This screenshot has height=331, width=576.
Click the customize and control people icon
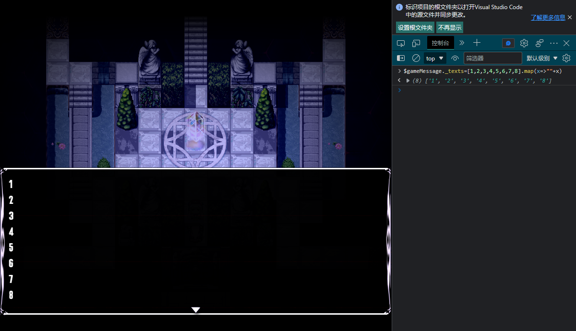pyautogui.click(x=540, y=43)
